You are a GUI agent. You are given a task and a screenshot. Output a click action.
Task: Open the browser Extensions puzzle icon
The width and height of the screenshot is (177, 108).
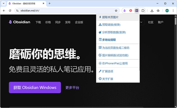click(x=143, y=10)
